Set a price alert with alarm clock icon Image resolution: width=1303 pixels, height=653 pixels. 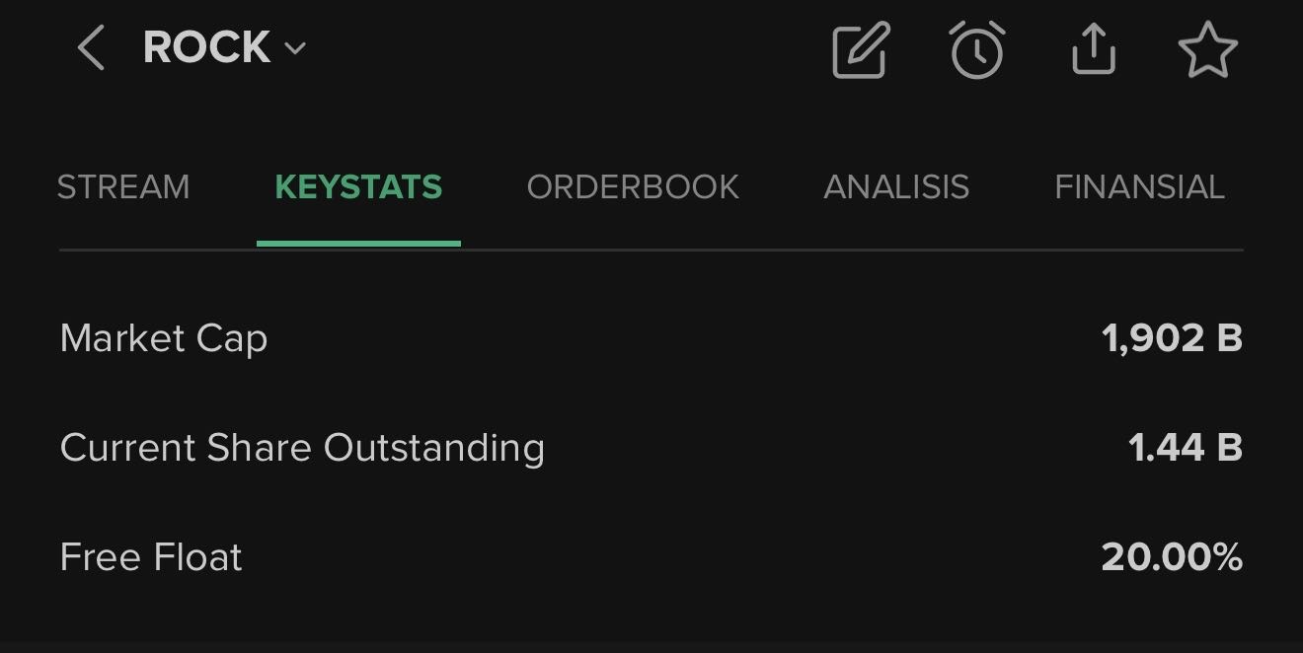click(977, 50)
